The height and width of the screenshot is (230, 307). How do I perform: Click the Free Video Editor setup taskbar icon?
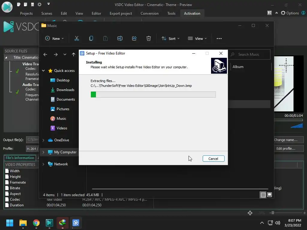pos(76,223)
